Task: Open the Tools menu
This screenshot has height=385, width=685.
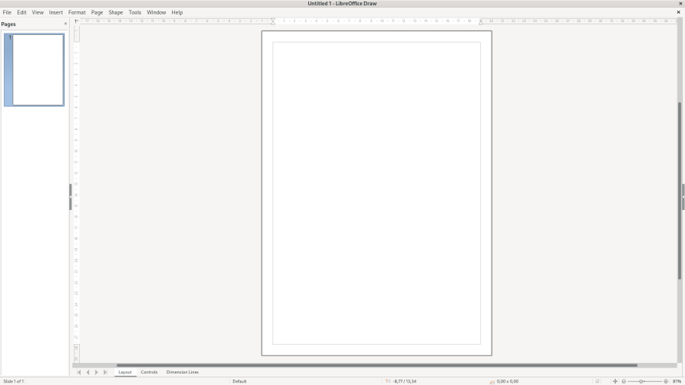Action: [135, 12]
